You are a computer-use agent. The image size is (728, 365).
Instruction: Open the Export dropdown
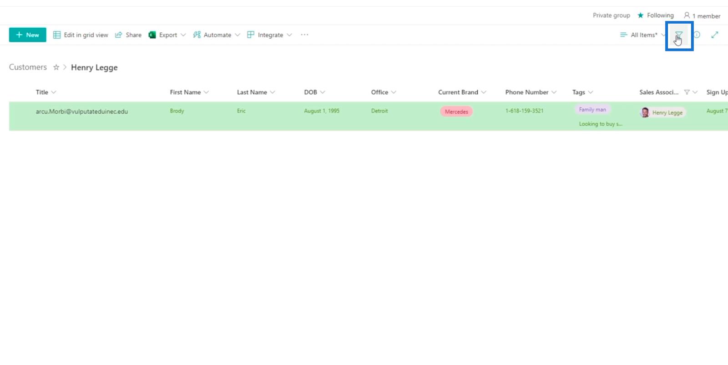click(167, 35)
